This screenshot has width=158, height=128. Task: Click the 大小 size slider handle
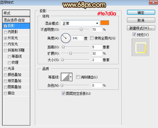(62, 60)
